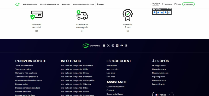Open the verified reviews star rating widget

click(162, 12)
